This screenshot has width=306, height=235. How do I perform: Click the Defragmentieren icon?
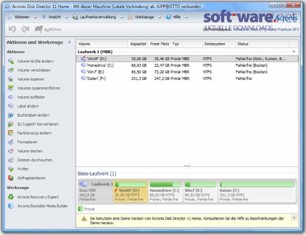tap(11, 178)
